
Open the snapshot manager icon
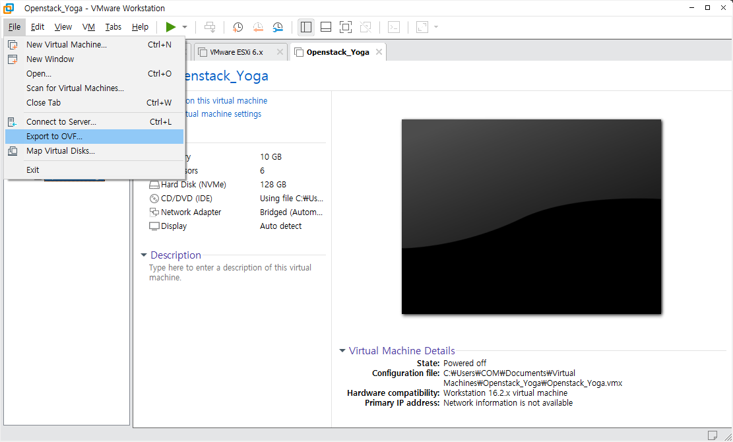point(278,27)
